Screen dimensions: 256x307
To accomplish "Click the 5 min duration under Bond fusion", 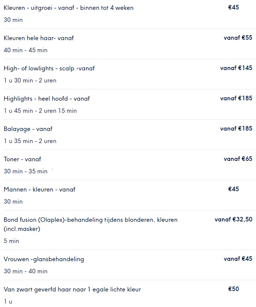I will click(11, 241).
